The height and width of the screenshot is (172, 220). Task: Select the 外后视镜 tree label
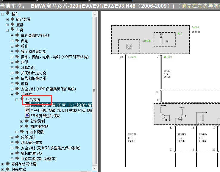point(33,100)
